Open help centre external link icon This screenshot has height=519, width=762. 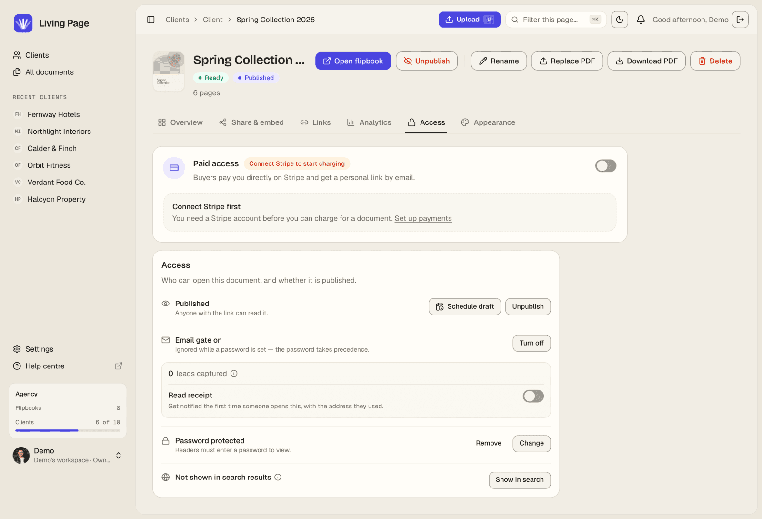[119, 366]
